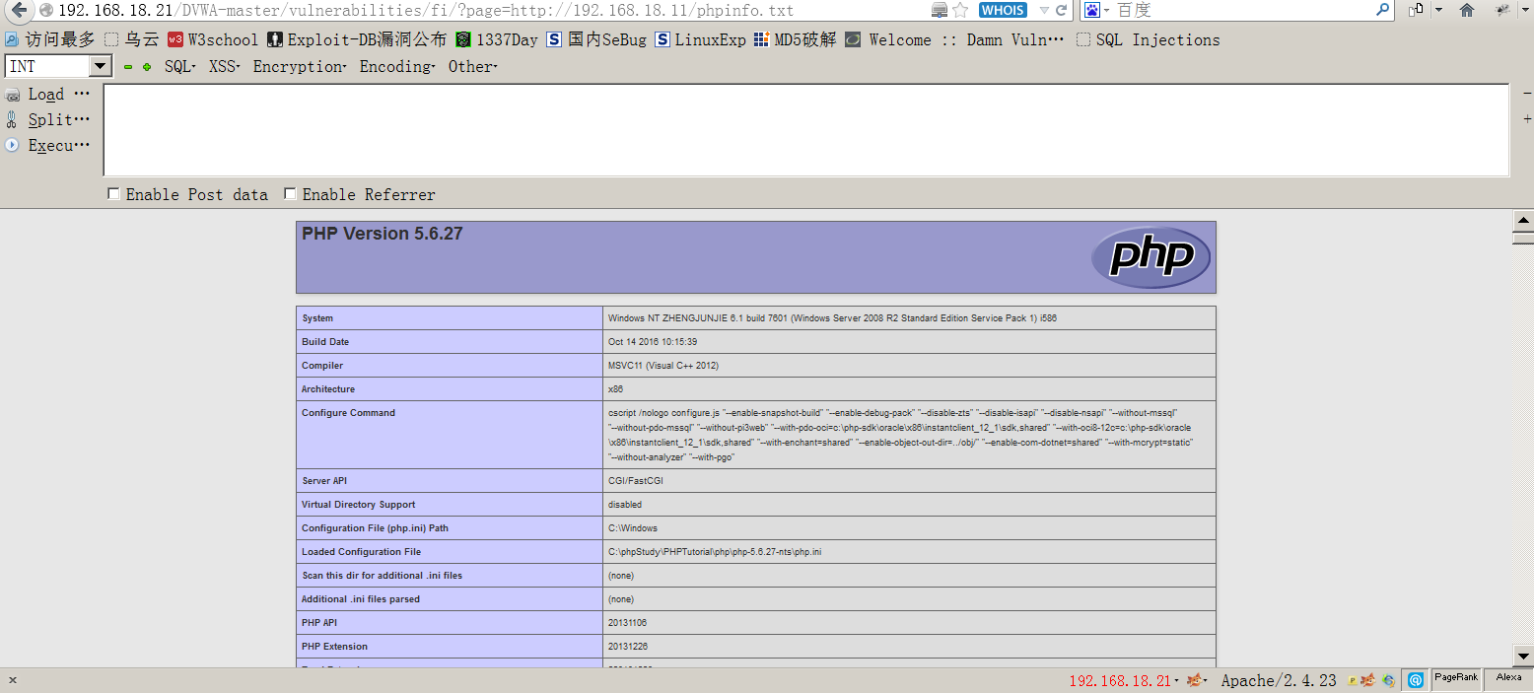Screen dimensions: 1534x694
Task: Open the HackBar XSS menu
Action: (225, 66)
